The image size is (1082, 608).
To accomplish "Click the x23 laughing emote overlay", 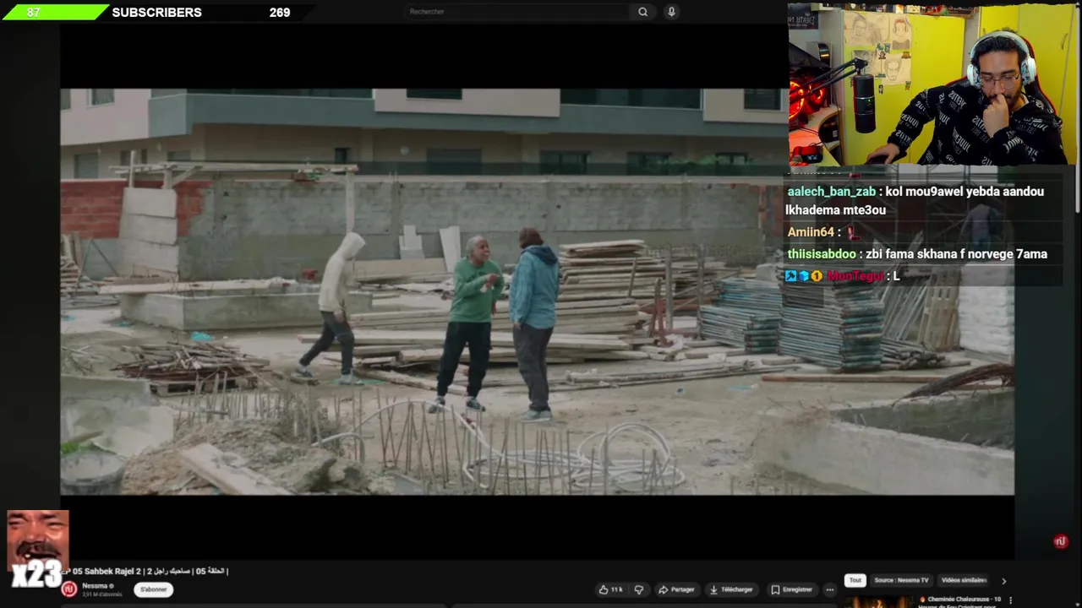I will [x=37, y=549].
